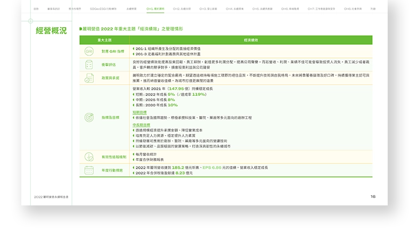Click the 指標及目標 row label
This screenshot has width=409, height=248.
(x=110, y=118)
